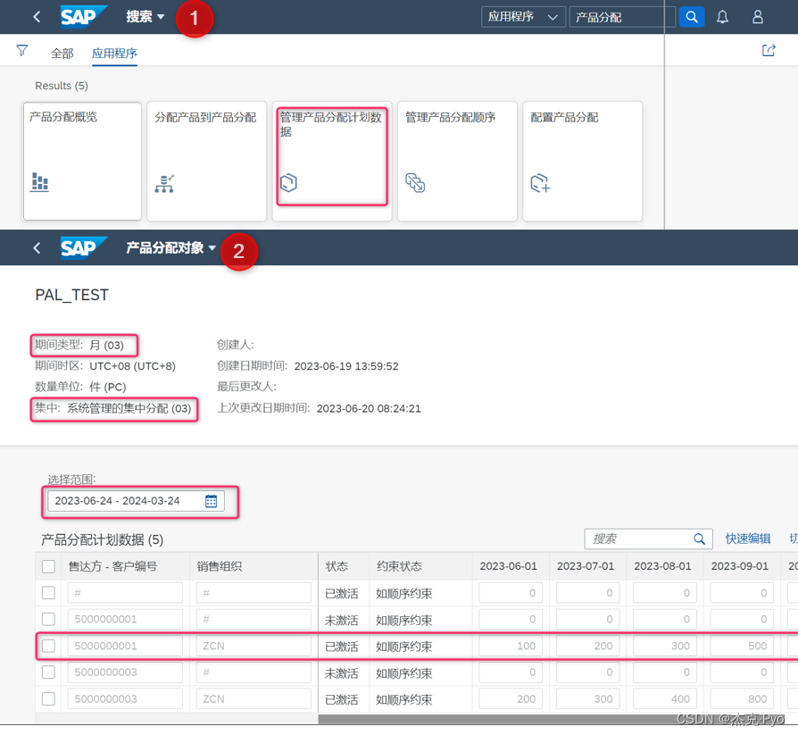Click the share icon at top right of results
This screenshot has height=735, width=798.
(769, 51)
